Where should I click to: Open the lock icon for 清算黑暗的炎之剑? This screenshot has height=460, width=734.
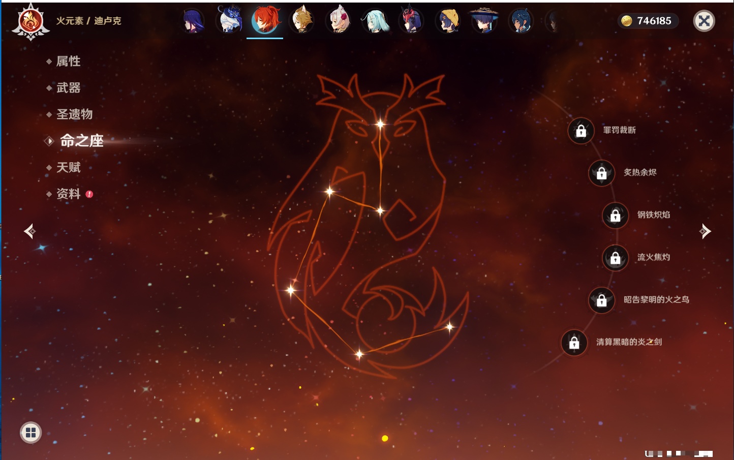point(574,343)
